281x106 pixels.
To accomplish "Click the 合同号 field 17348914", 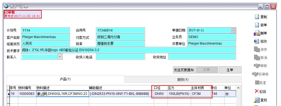I will click(x=120, y=30).
